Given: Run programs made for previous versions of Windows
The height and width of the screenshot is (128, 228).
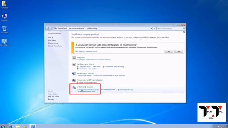Looking at the screenshot, I should click(x=93, y=60).
